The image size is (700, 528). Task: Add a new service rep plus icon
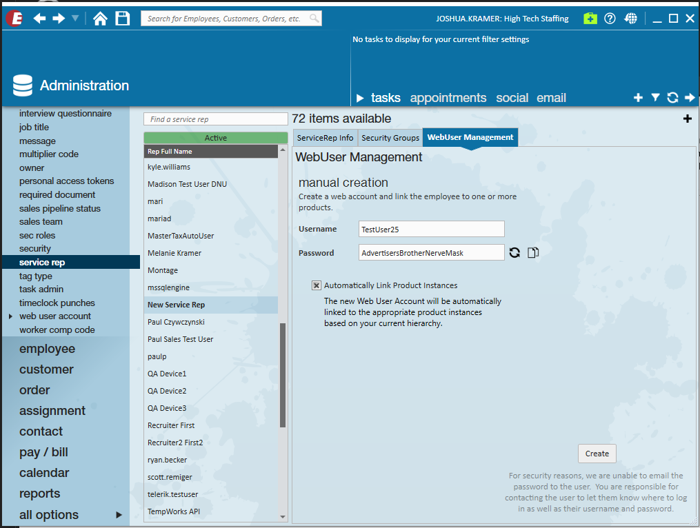click(688, 119)
